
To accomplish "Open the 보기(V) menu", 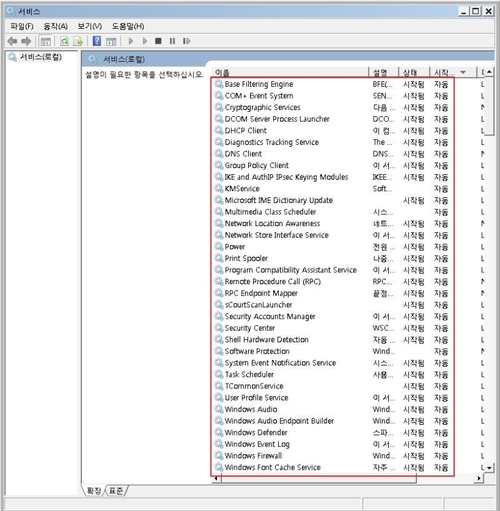I will (90, 26).
